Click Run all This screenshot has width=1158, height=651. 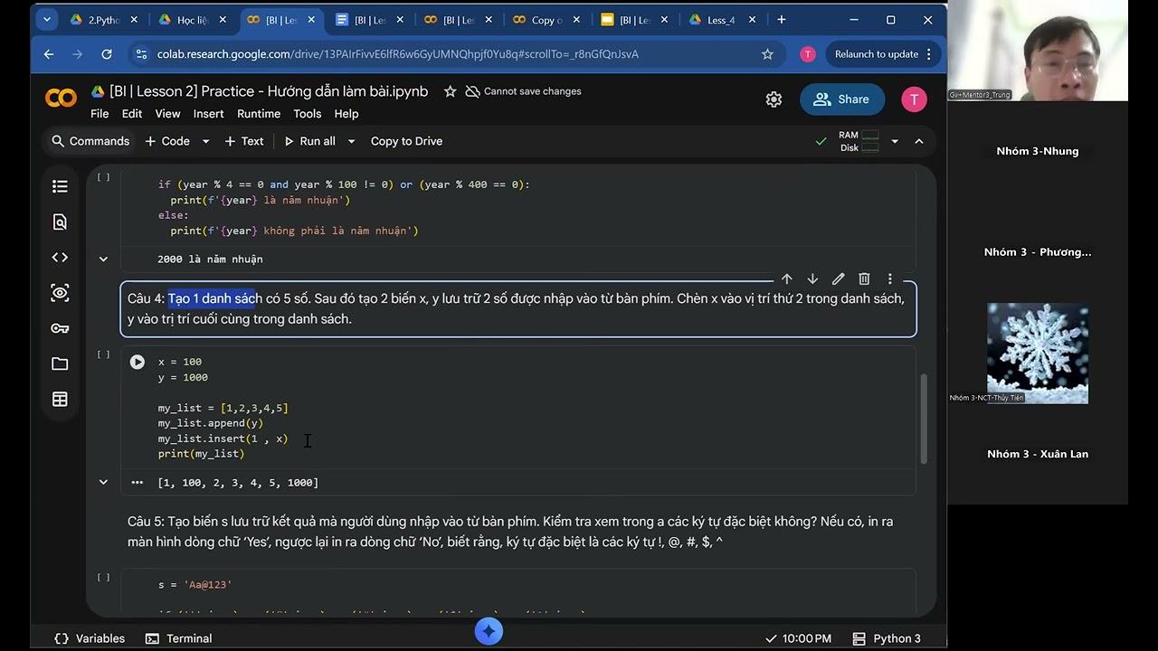click(309, 141)
